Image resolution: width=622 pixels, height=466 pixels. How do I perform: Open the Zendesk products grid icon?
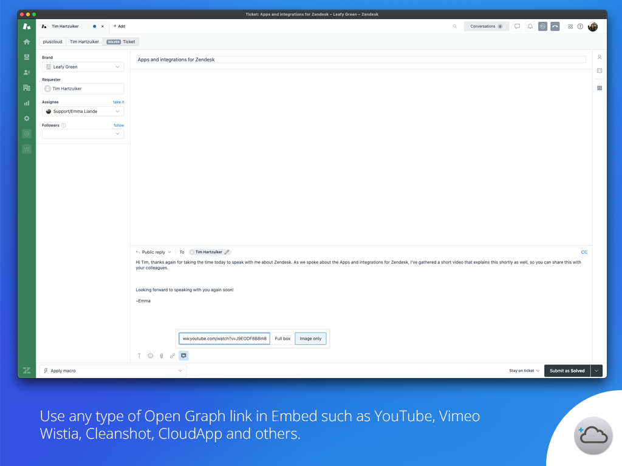570,26
